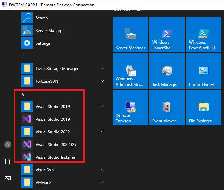The image size is (224, 190).
Task: Click the letter T group header
Action: coord(23,56)
